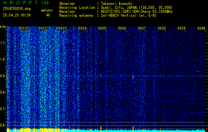Image resolution: width=208 pixels, height=132 pixels.
Task: Click the 0.7 kHz axis label
Action: point(3,109)
